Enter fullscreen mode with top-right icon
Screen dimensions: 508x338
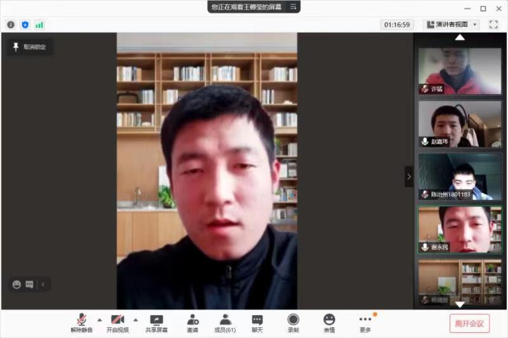click(x=493, y=24)
